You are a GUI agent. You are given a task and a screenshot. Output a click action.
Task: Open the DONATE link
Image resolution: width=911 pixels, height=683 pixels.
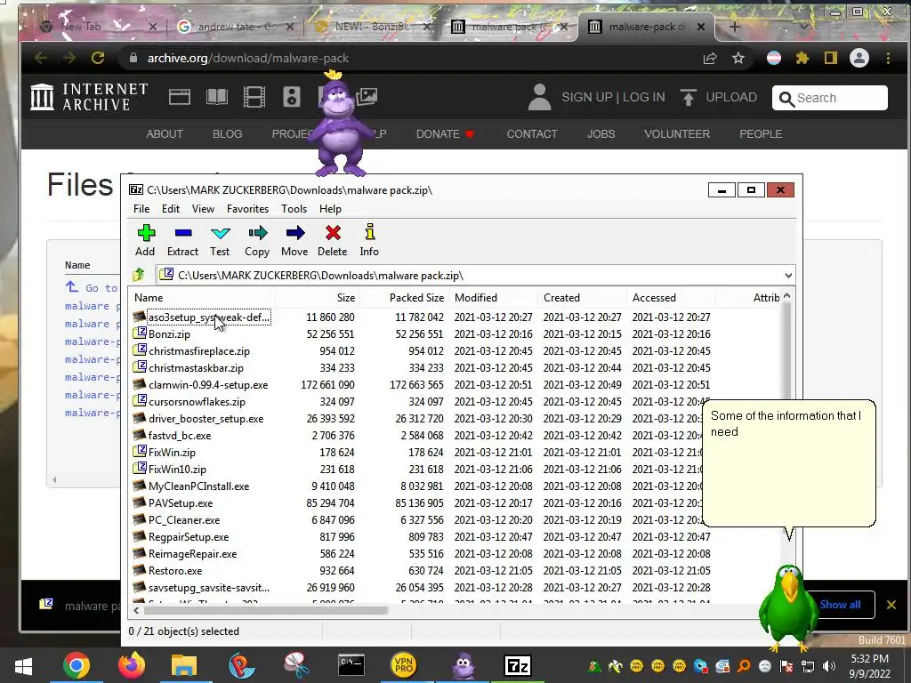(445, 134)
